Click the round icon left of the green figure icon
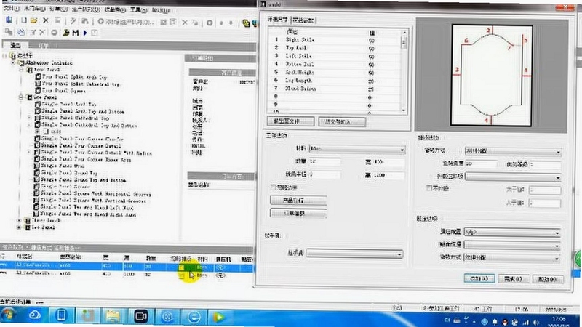 [x=54, y=33]
